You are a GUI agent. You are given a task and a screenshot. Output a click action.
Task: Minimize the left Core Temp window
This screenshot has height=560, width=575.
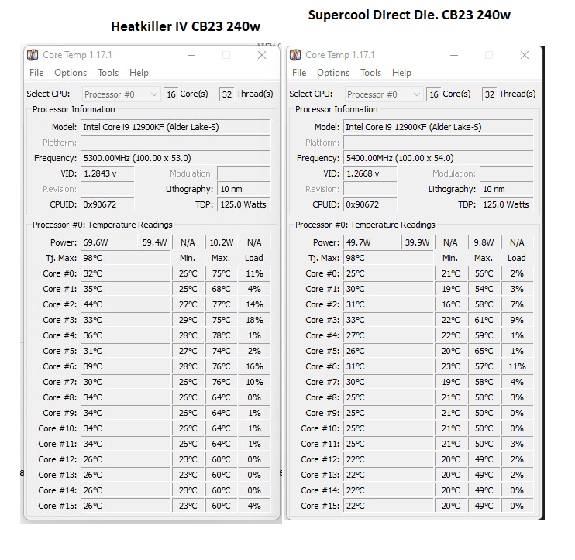coord(191,55)
